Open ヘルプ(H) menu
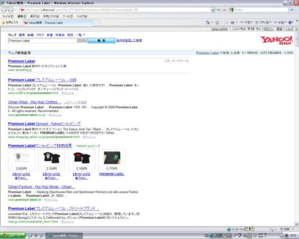 pyautogui.click(x=82, y=16)
